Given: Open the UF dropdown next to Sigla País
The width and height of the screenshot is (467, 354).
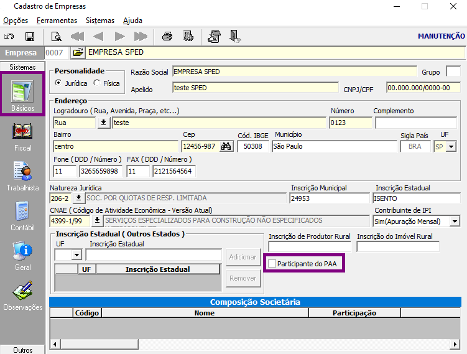Looking at the screenshot, I should (x=451, y=147).
